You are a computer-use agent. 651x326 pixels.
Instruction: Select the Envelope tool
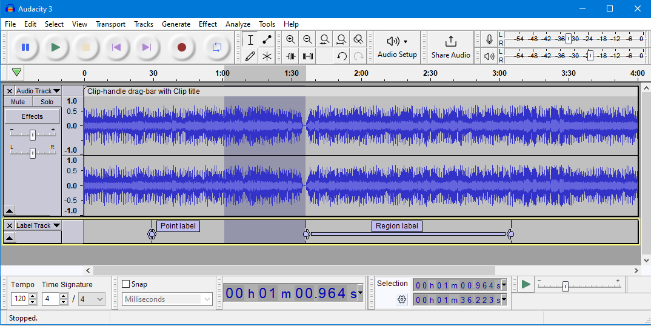tap(267, 40)
